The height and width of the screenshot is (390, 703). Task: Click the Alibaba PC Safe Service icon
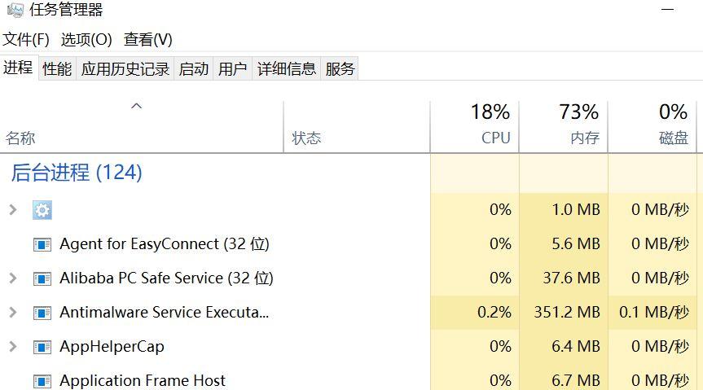tap(42, 278)
